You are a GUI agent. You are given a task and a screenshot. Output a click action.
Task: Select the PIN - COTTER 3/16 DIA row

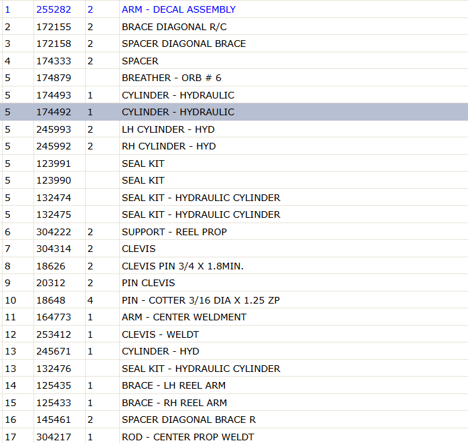(x=234, y=300)
